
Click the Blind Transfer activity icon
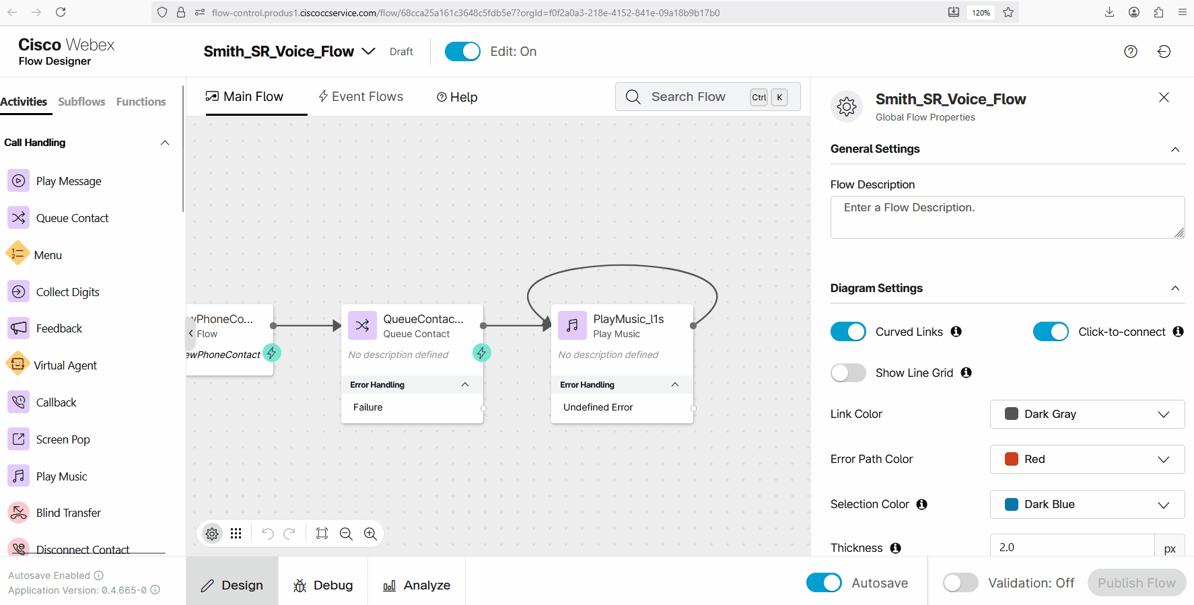(x=19, y=513)
